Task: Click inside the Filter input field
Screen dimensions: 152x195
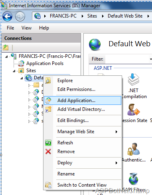Action: point(126,59)
